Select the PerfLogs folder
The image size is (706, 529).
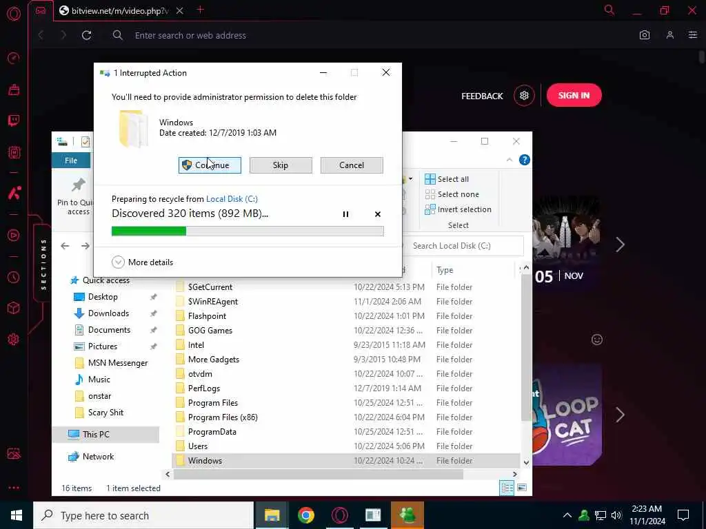coord(204,388)
